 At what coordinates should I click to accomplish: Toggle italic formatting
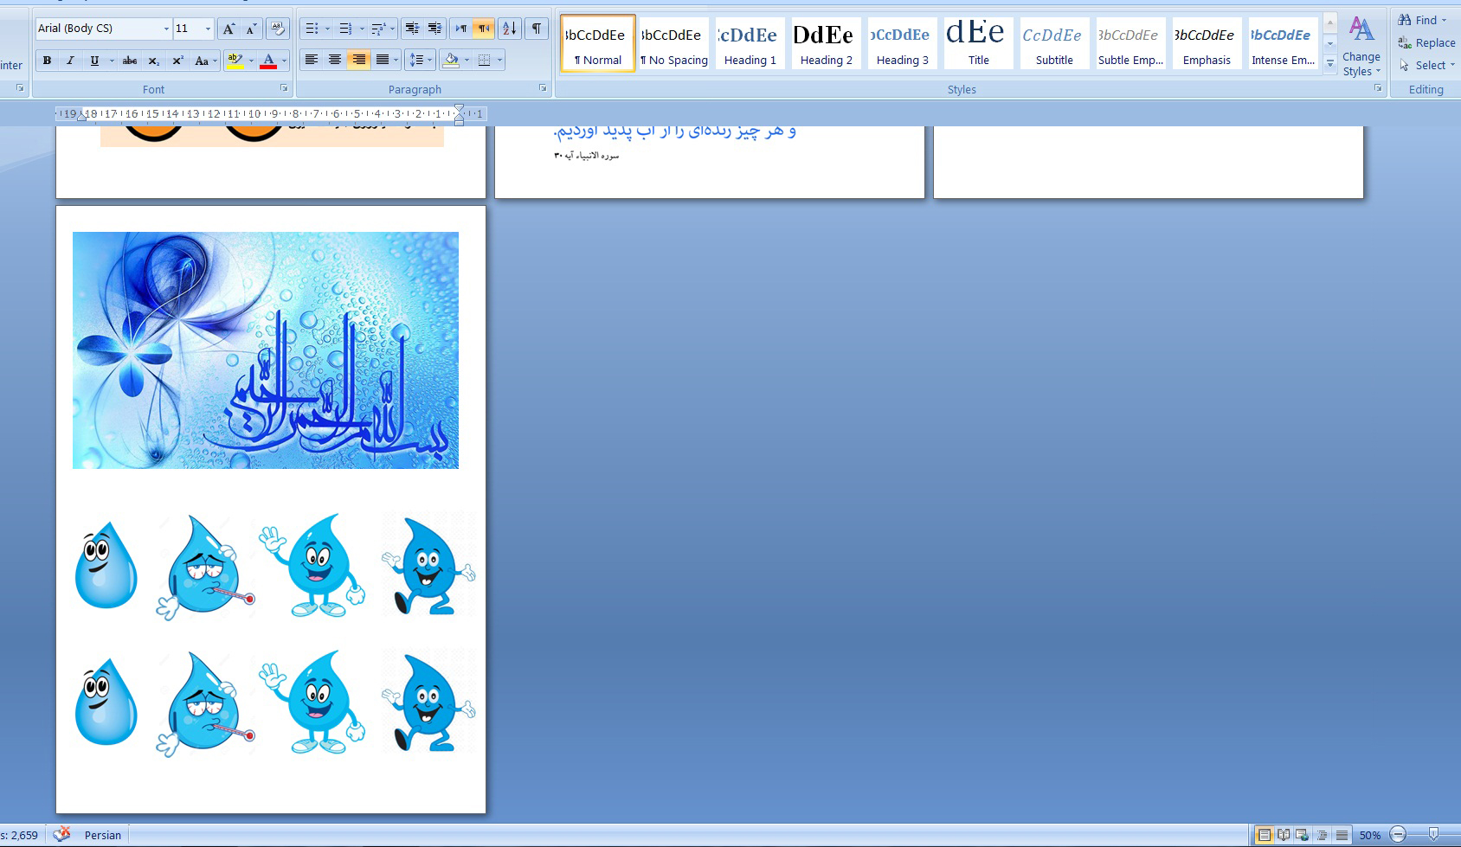click(x=70, y=61)
